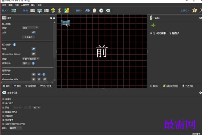Open the 窗口 menu
202x135 pixels.
click(33, 5)
